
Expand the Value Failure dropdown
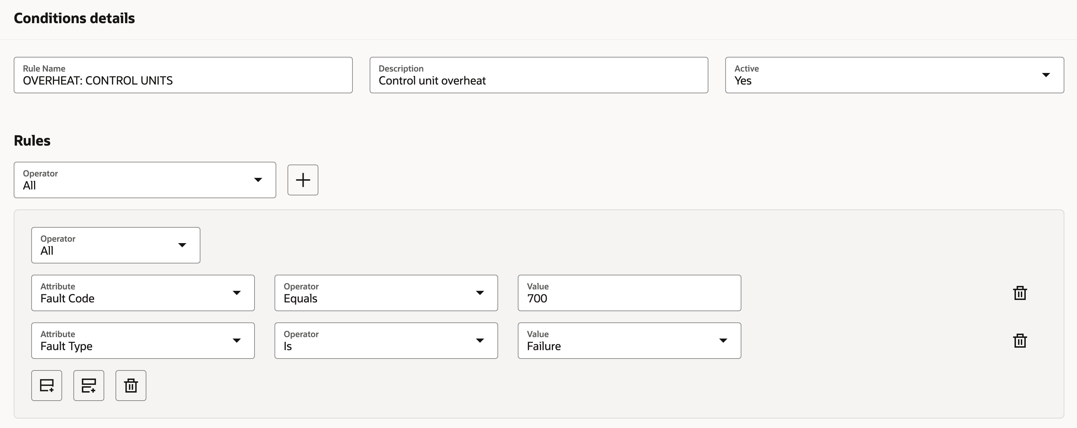[629, 341]
